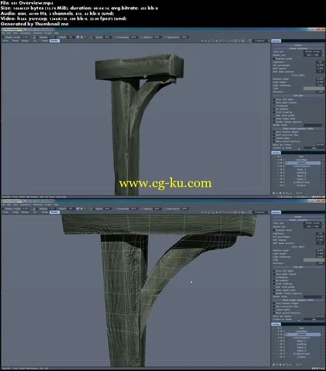Click the light Color swatch in the lower panel
Viewport: 326px width, 371px height.
[x=314, y=260]
